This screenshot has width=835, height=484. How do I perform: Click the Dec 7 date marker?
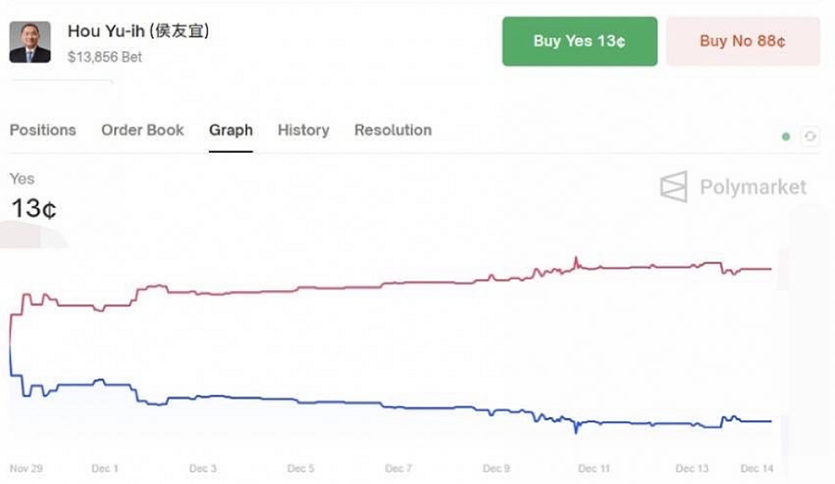398,468
